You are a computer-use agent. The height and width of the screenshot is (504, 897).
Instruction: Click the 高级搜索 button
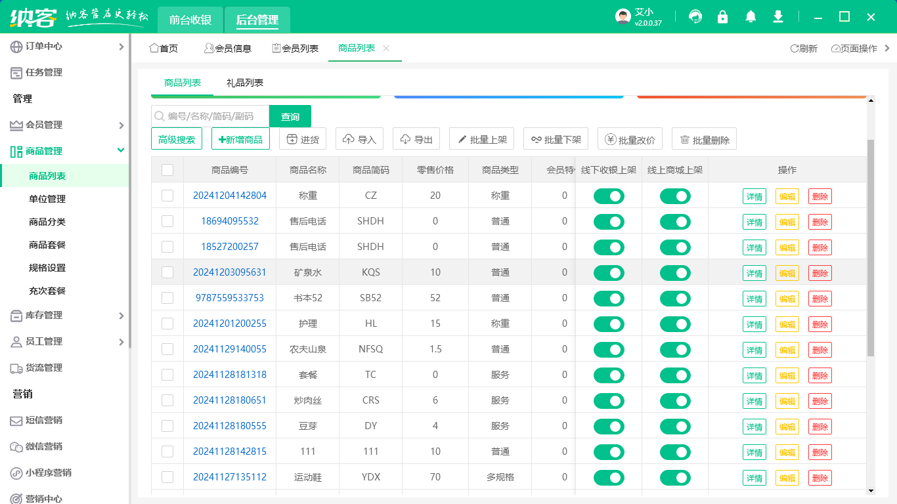(x=177, y=139)
